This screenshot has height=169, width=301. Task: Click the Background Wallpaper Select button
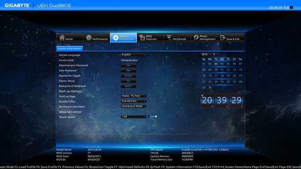128,86
